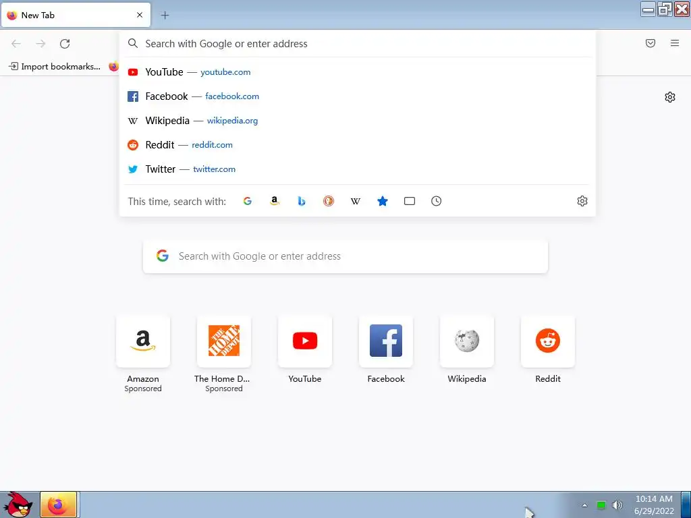
Task: Open the Save to Pocket button
Action: coord(651,43)
